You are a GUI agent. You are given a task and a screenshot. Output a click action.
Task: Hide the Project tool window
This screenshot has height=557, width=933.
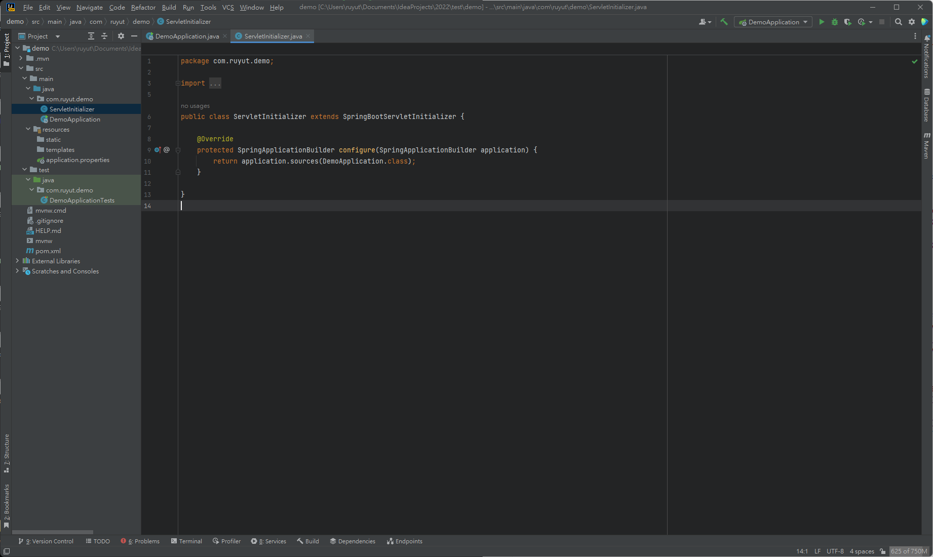[x=134, y=36]
